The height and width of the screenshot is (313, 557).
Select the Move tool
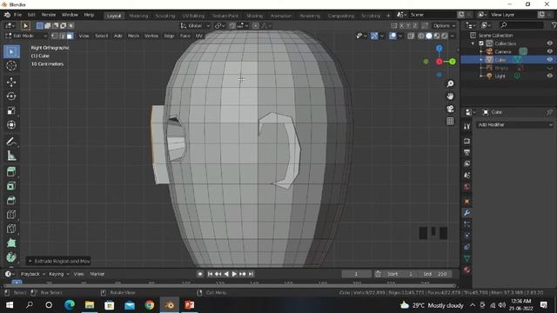coord(11,82)
